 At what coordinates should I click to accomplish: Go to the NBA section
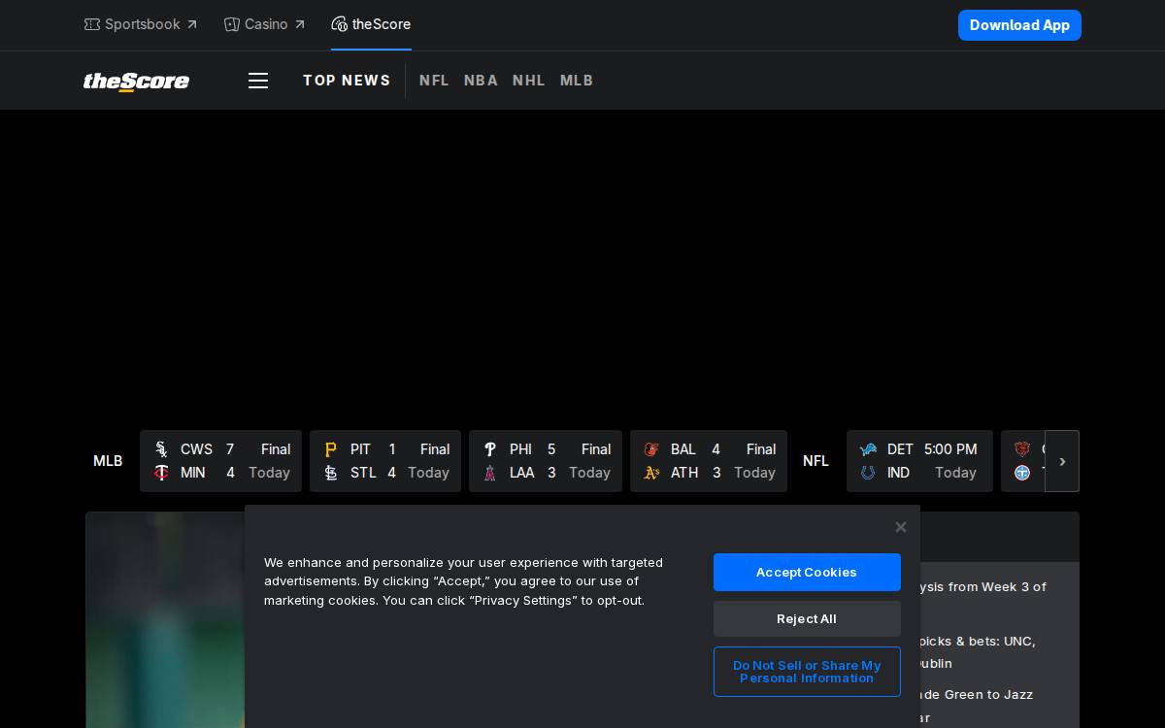481,81
